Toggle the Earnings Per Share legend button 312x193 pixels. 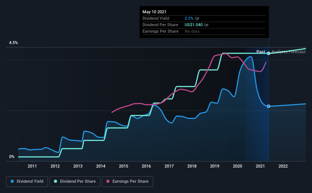click(127, 182)
